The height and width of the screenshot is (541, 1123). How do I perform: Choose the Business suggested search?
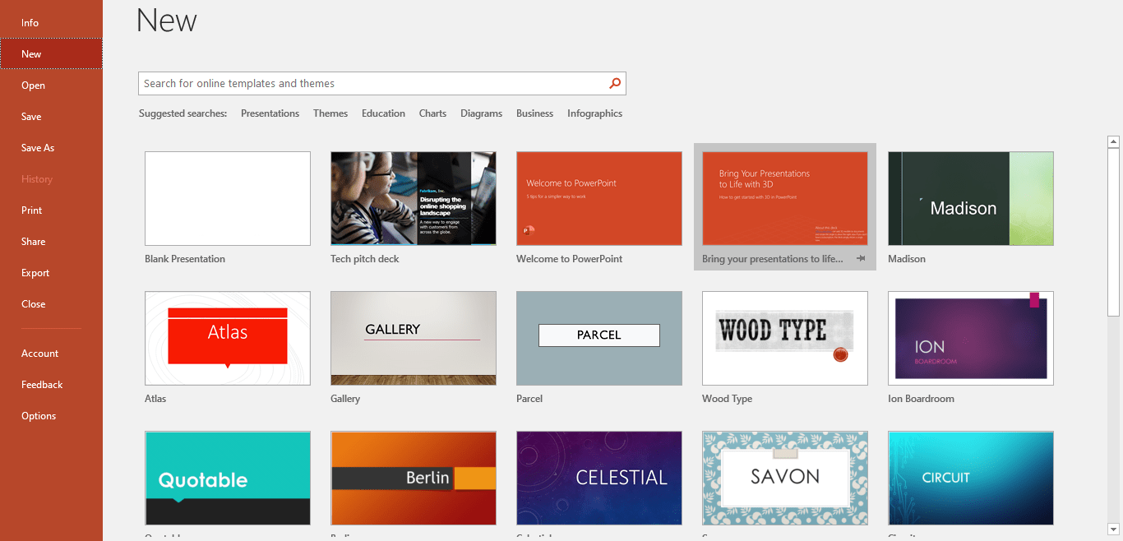[534, 113]
